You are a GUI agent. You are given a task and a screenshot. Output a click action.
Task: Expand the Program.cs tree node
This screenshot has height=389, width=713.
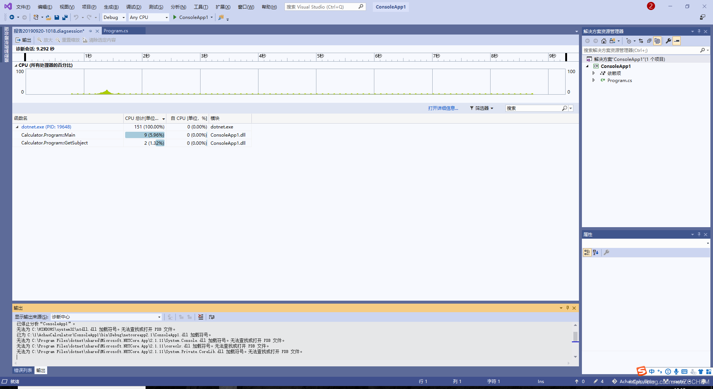pyautogui.click(x=593, y=81)
